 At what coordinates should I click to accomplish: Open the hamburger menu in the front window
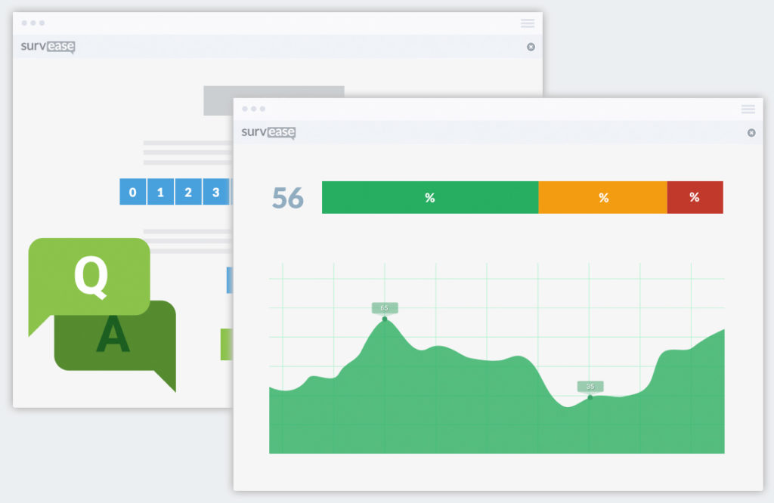point(748,109)
